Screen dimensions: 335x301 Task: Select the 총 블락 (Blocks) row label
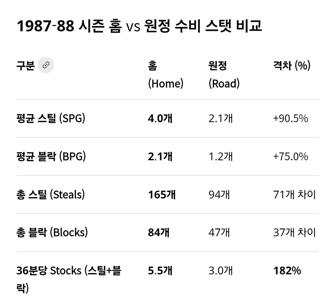(52, 232)
